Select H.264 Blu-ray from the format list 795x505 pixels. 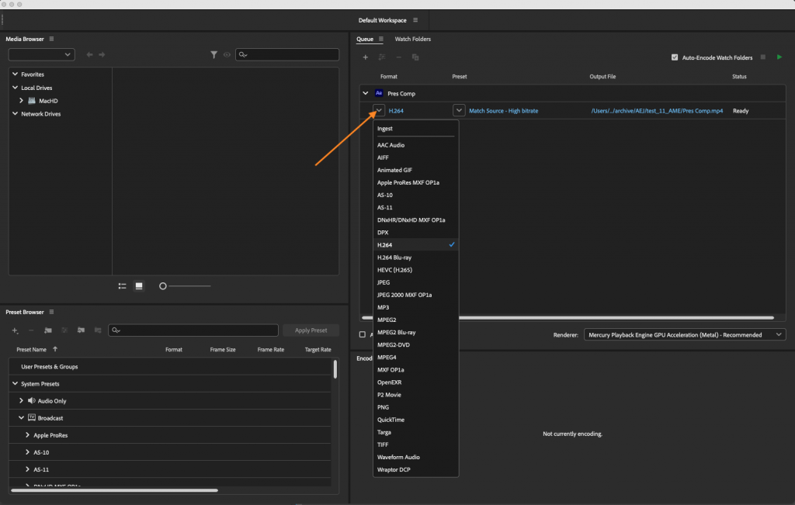tap(395, 257)
